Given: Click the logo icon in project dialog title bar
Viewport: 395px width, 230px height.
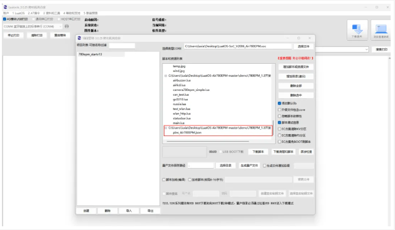Looking at the screenshot, I should (x=79, y=38).
